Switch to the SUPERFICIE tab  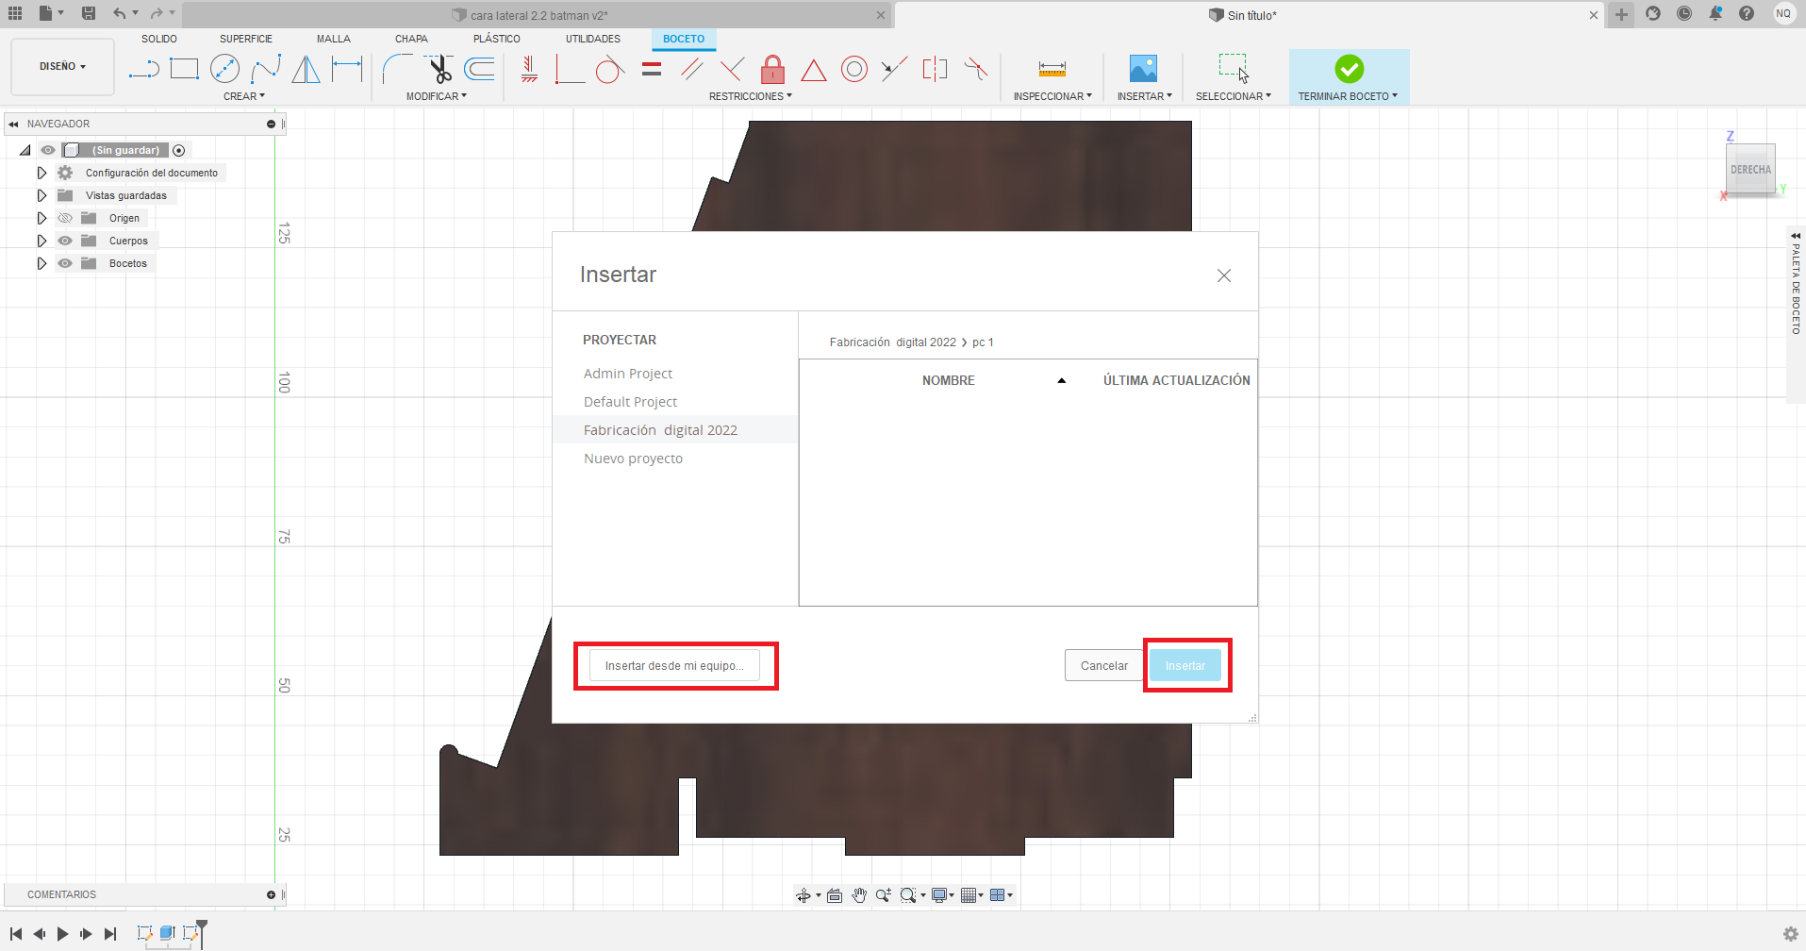[x=246, y=39]
